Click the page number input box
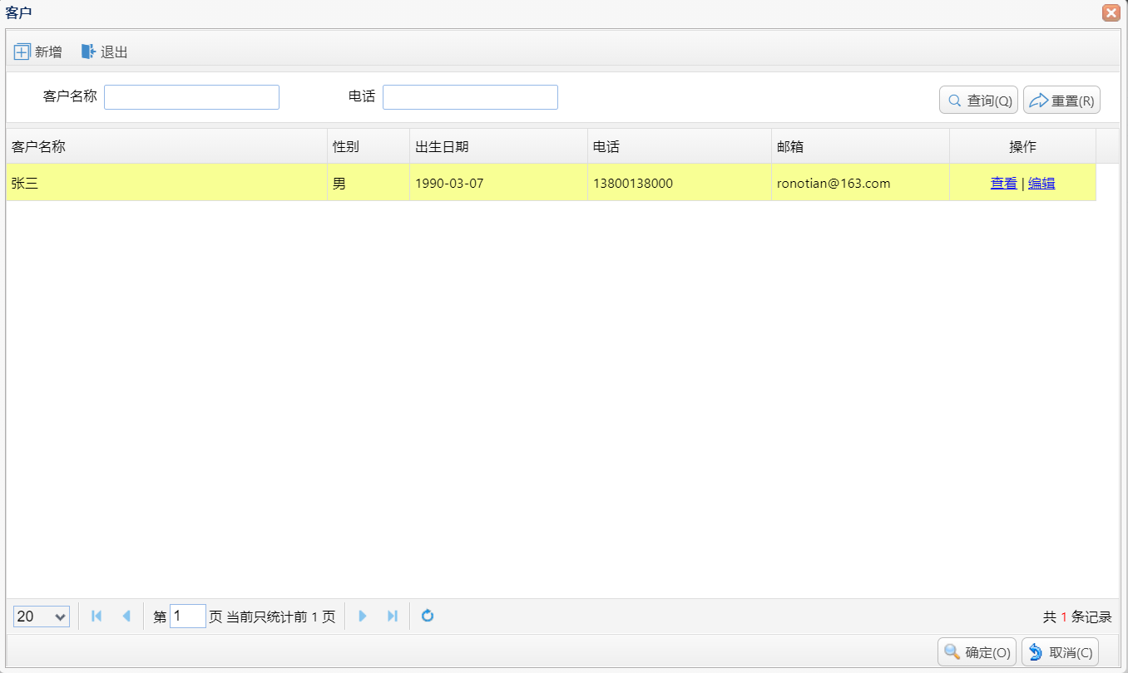 (187, 616)
